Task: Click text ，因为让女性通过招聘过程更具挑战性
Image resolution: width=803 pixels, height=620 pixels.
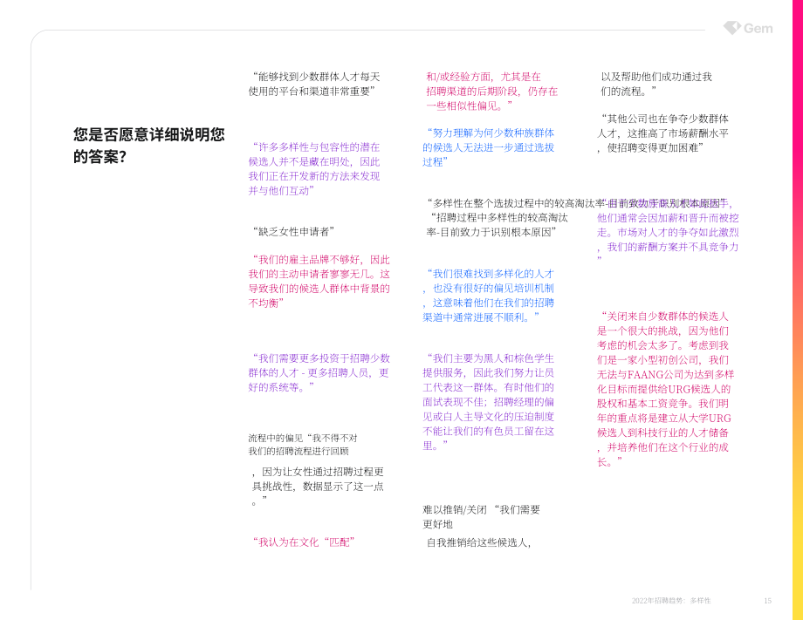Action: (x=318, y=486)
